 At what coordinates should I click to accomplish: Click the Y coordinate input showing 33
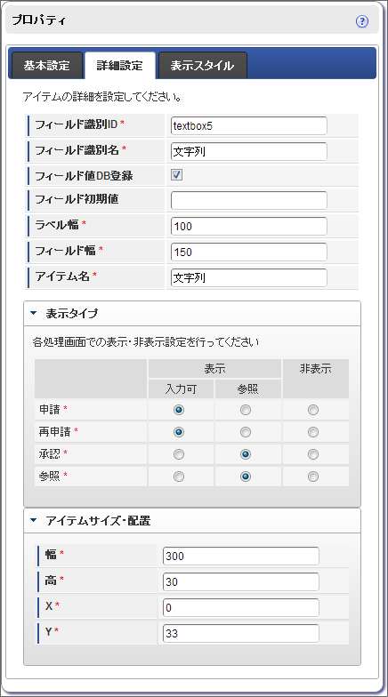(x=240, y=633)
